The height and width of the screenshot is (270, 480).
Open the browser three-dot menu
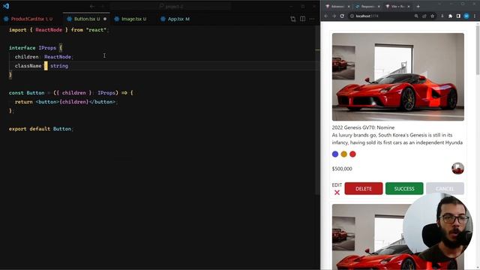[475, 16]
